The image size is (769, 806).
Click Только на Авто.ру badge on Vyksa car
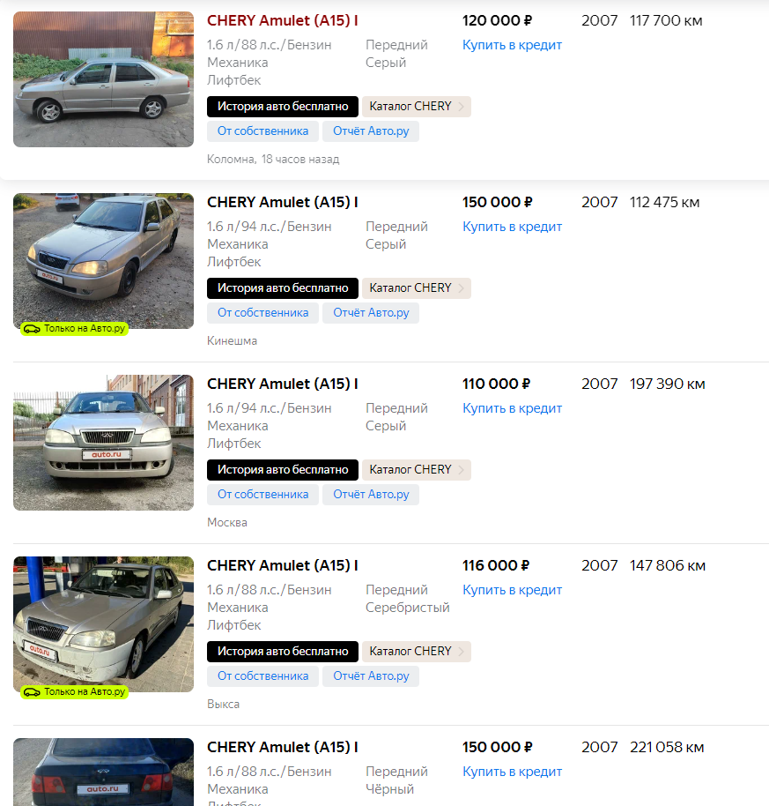[x=75, y=692]
